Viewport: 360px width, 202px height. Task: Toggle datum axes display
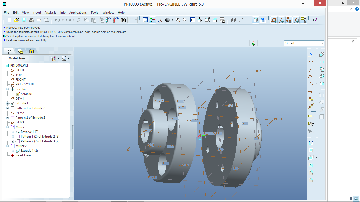tap(281, 20)
